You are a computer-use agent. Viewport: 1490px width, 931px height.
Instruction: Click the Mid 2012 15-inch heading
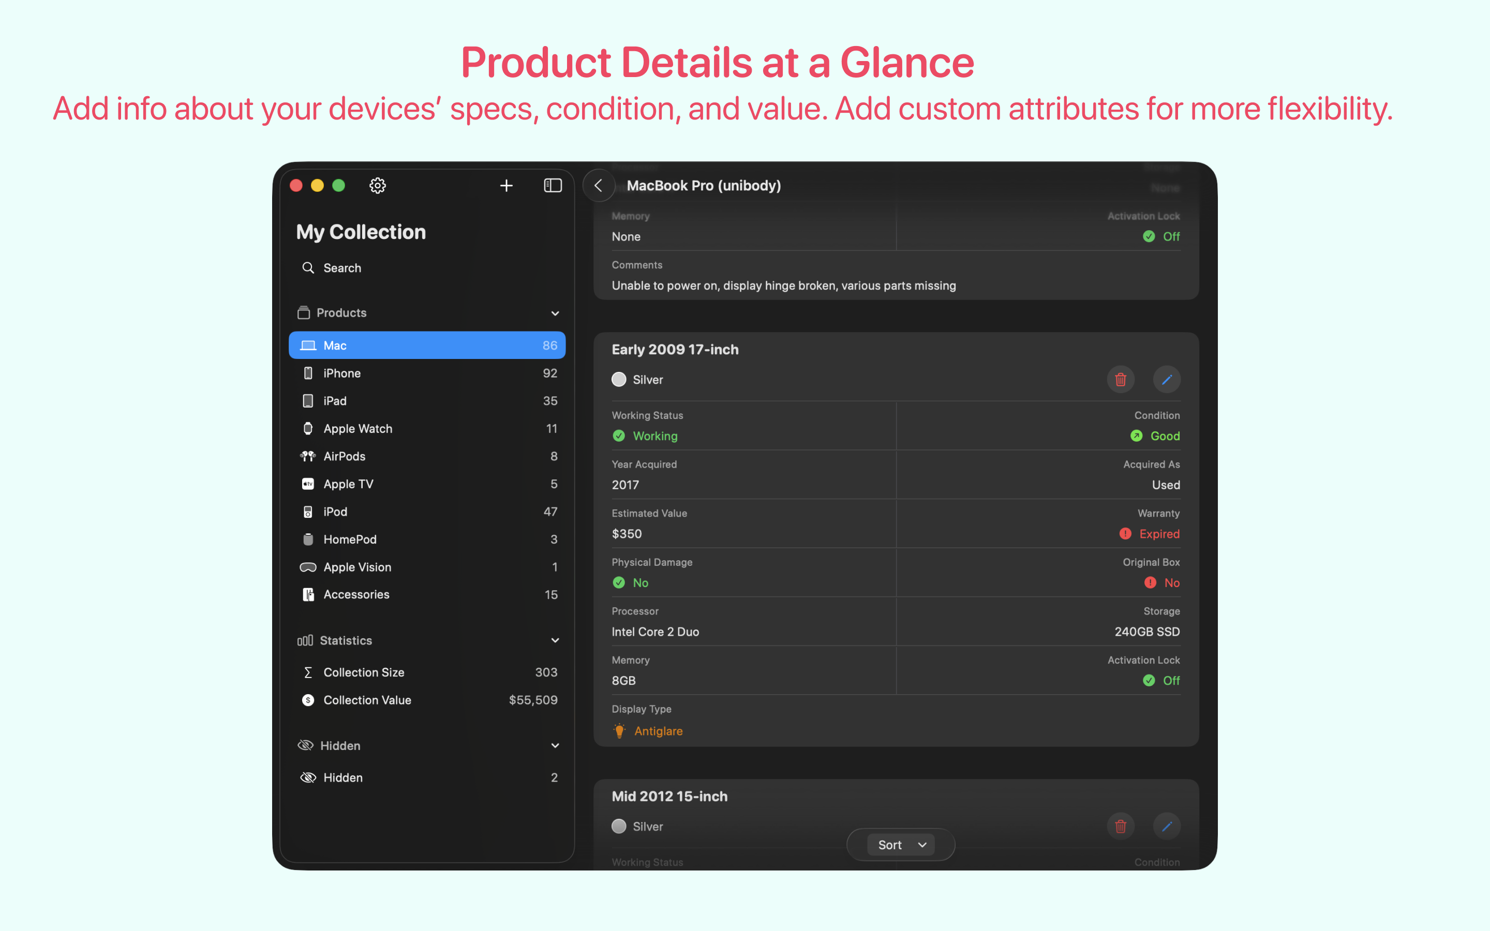click(x=669, y=796)
